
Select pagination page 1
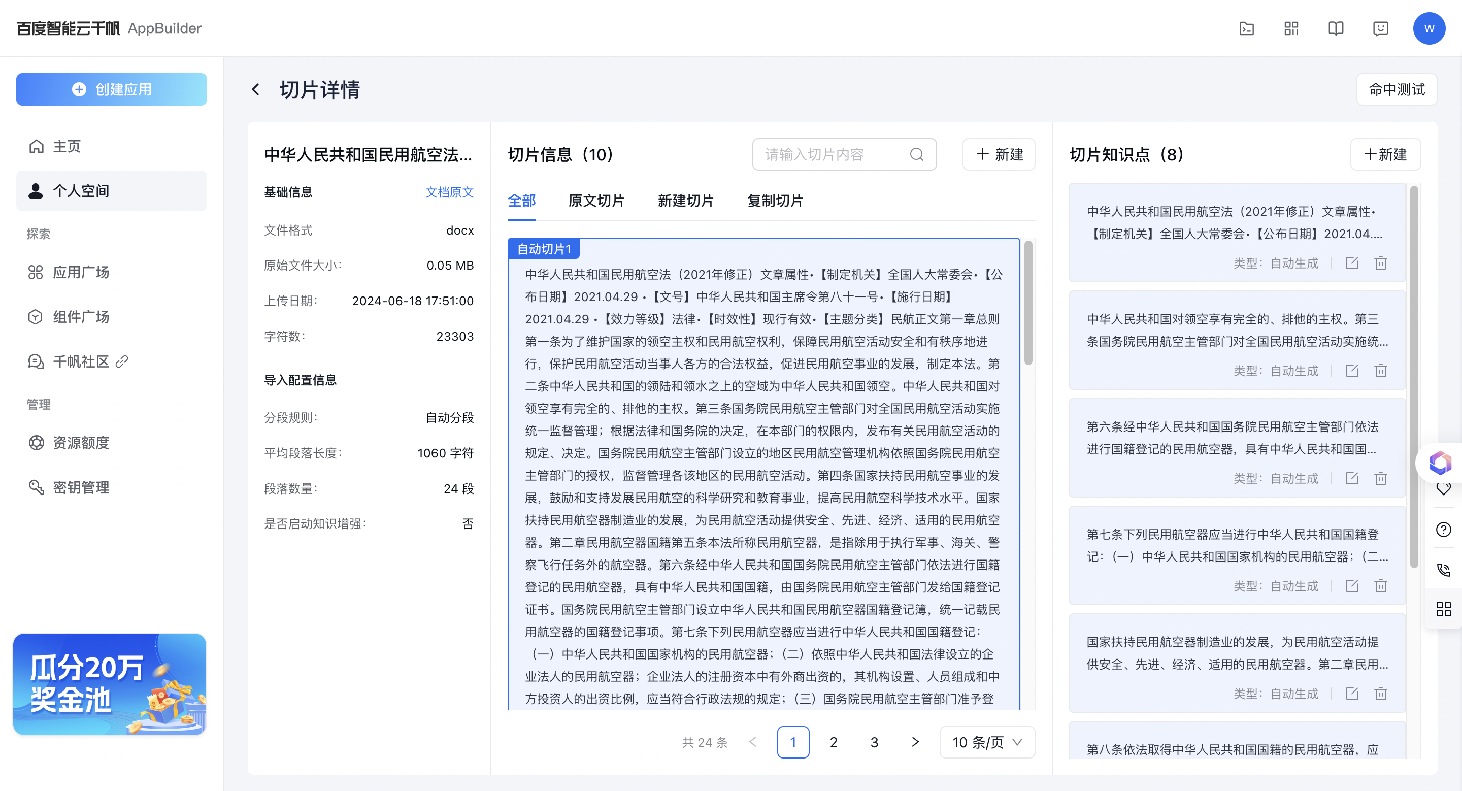(793, 742)
